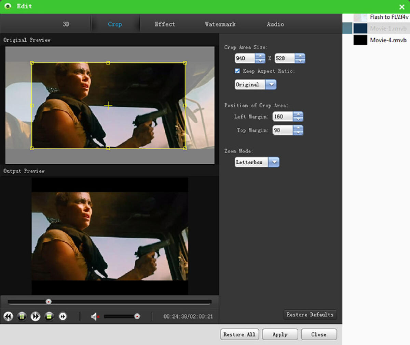Click the Restore Defaults button

coord(310,315)
